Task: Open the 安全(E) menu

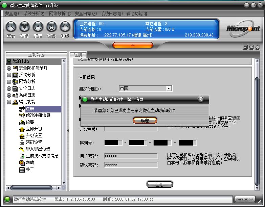Action: click(x=12, y=14)
